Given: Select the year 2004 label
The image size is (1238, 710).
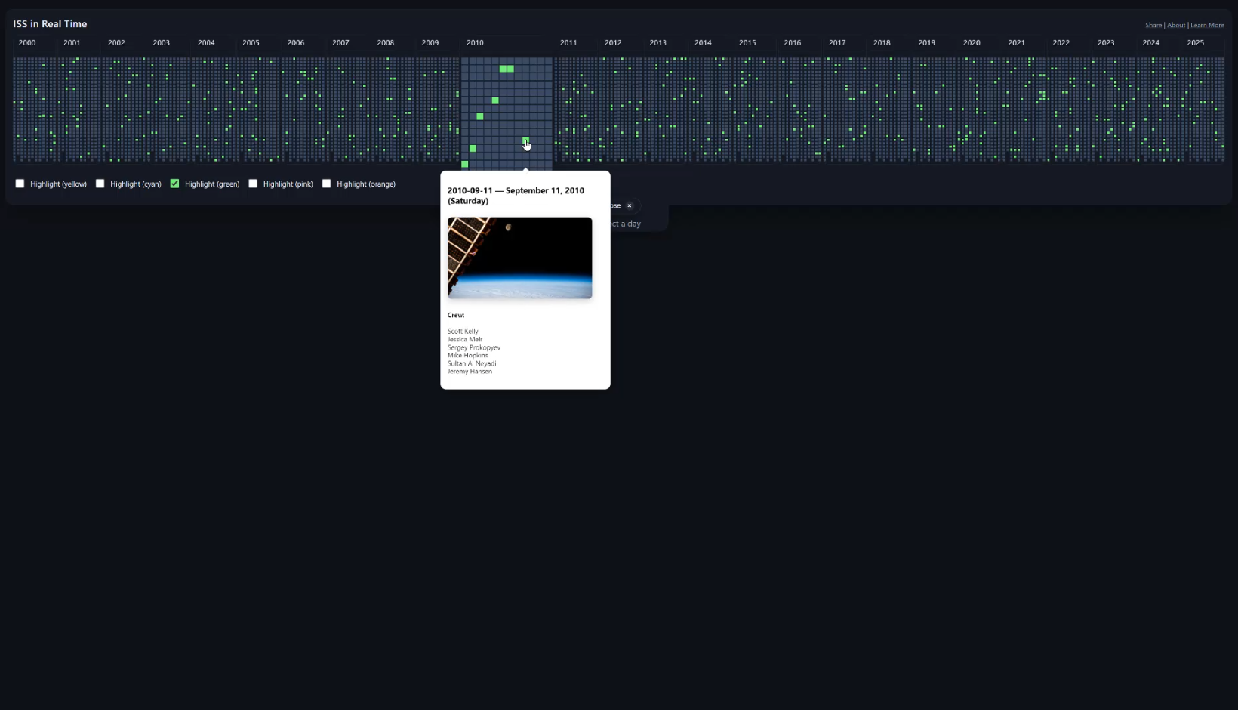Looking at the screenshot, I should tap(206, 43).
